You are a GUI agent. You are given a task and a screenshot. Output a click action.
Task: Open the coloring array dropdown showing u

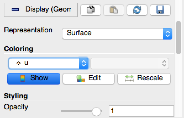point(48,63)
